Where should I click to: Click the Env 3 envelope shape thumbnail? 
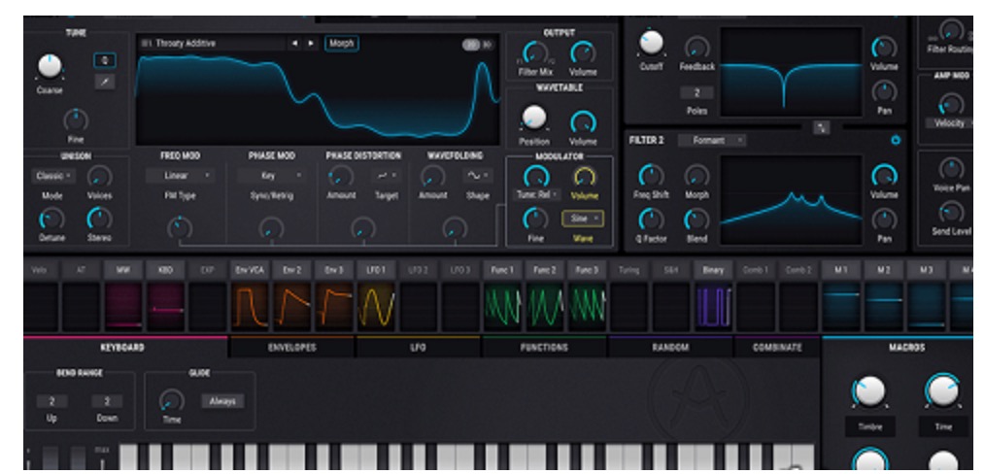pos(334,306)
